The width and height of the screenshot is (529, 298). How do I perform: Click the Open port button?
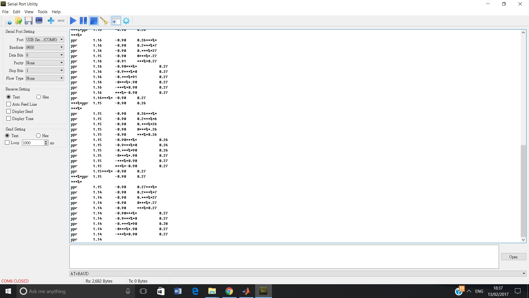click(513, 257)
